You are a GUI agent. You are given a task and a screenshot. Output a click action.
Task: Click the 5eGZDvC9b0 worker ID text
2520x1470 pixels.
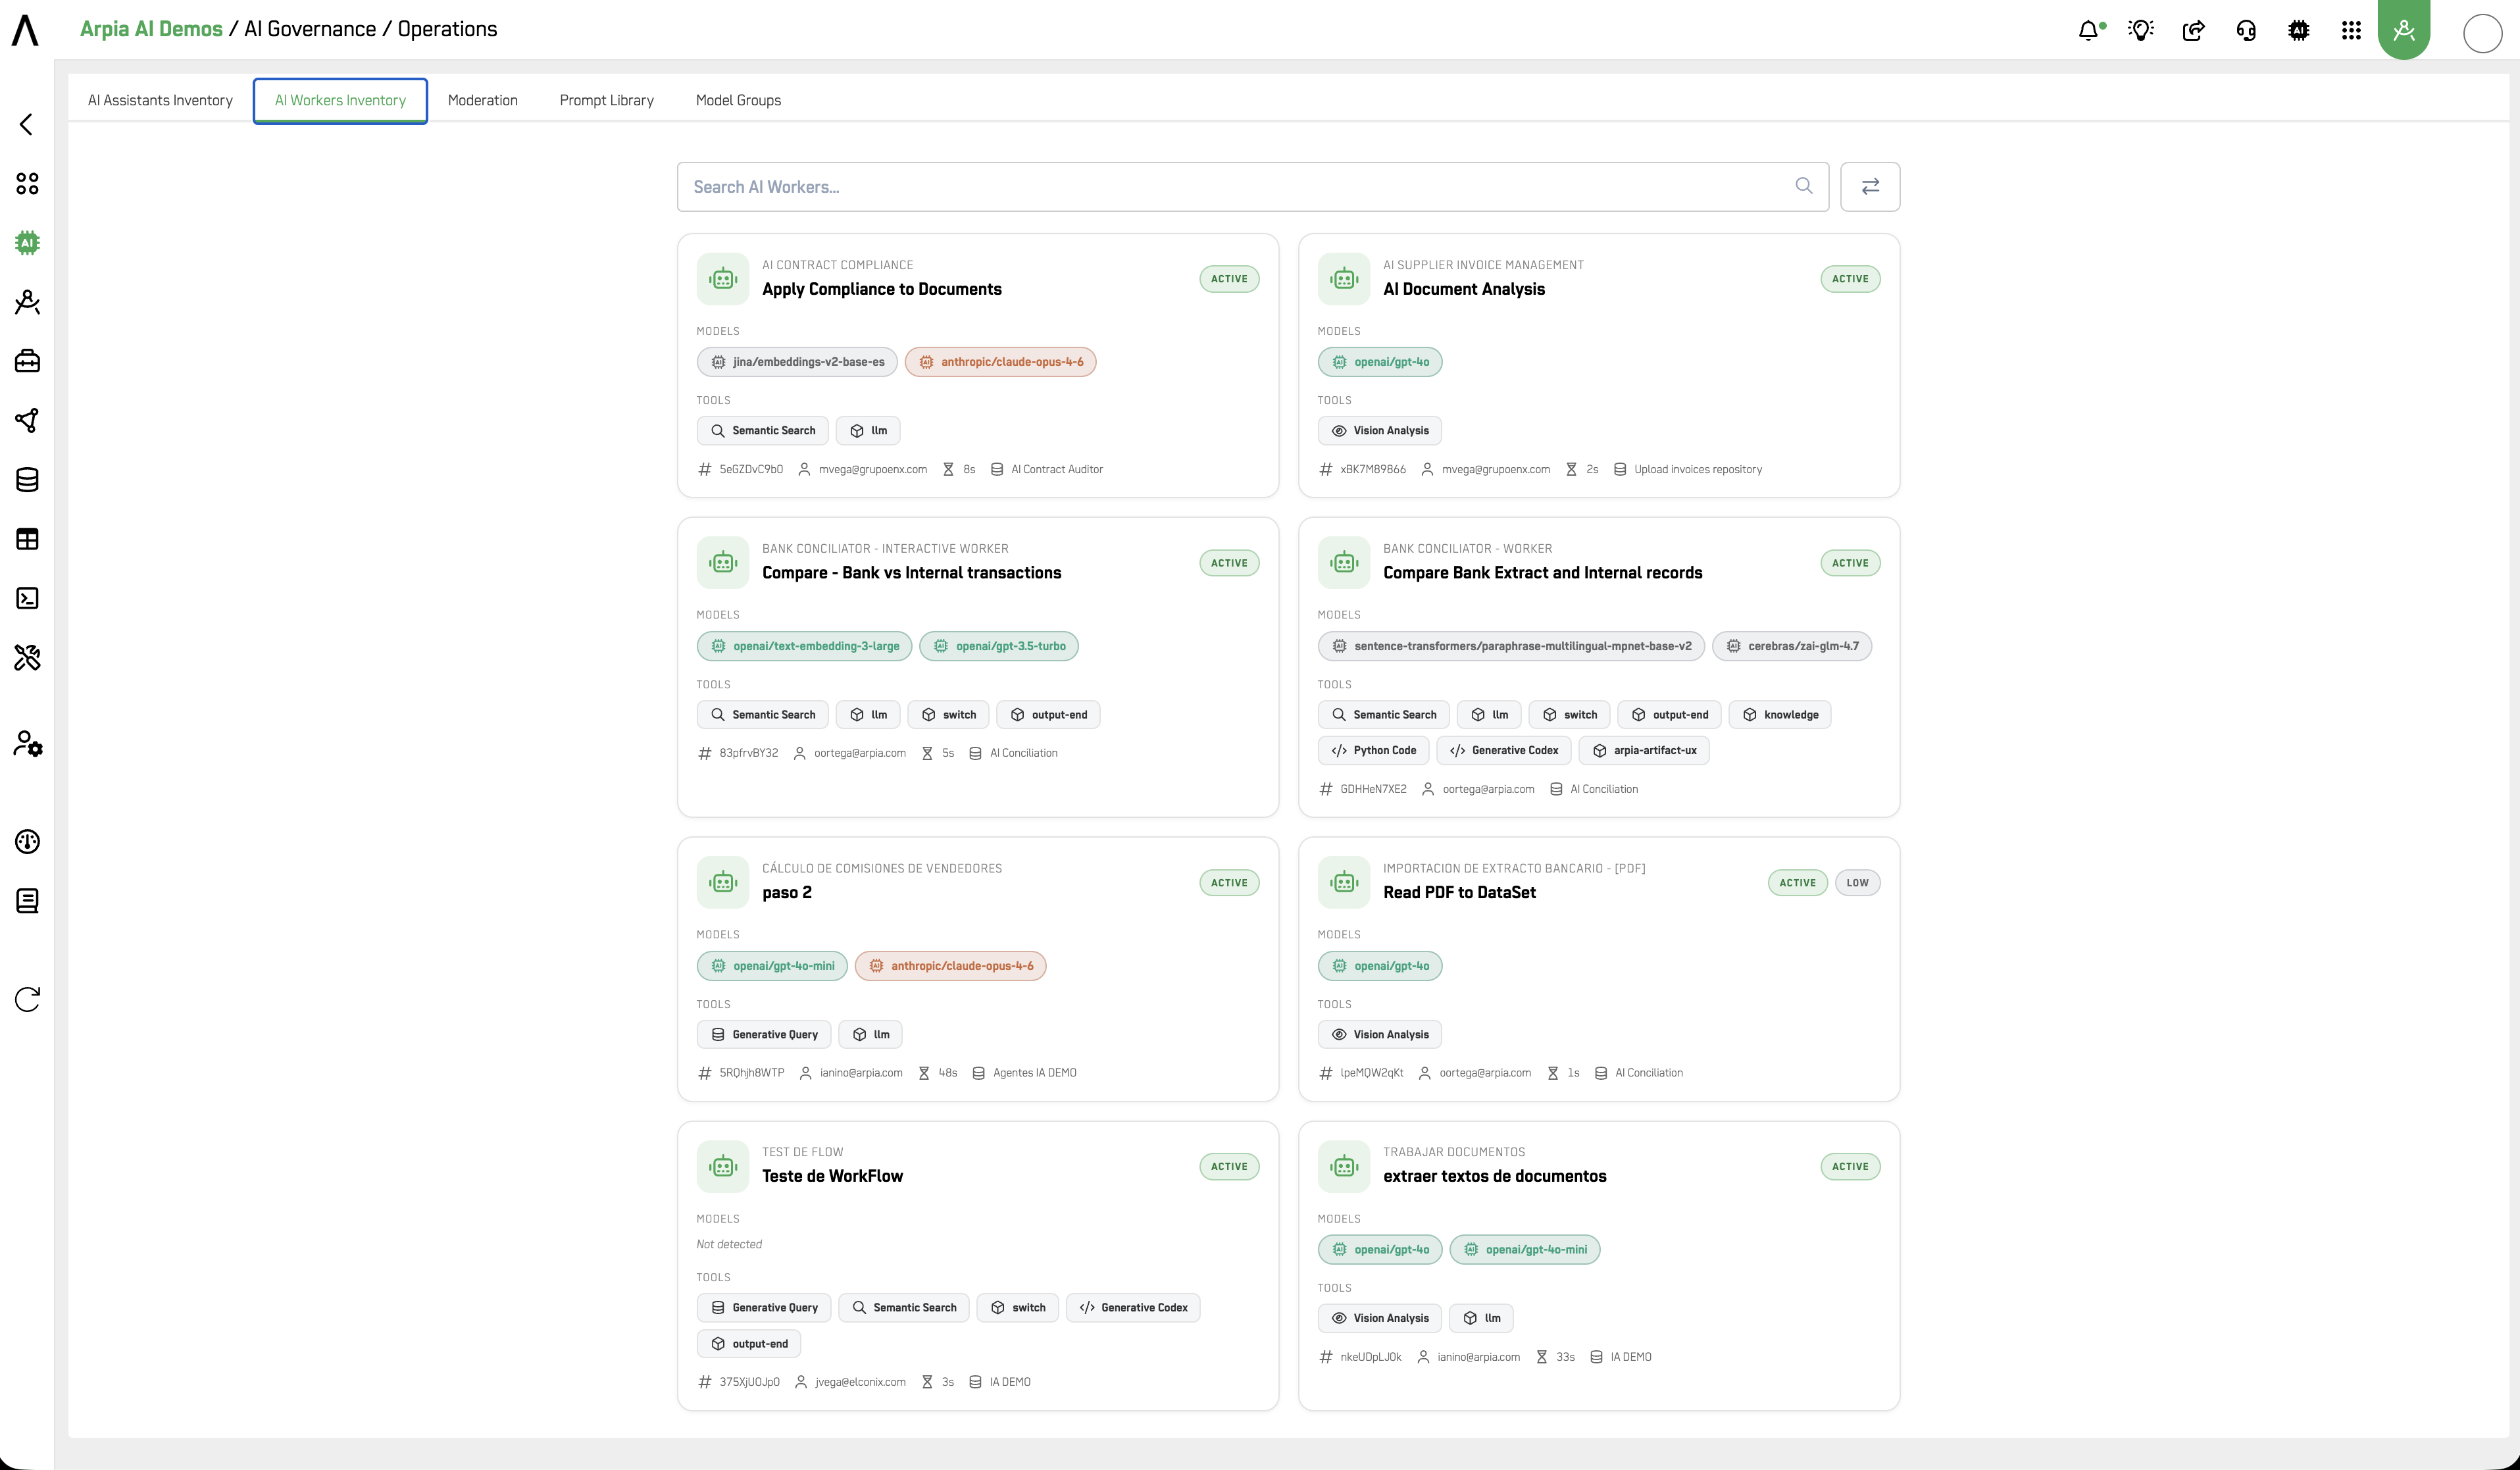click(x=751, y=469)
